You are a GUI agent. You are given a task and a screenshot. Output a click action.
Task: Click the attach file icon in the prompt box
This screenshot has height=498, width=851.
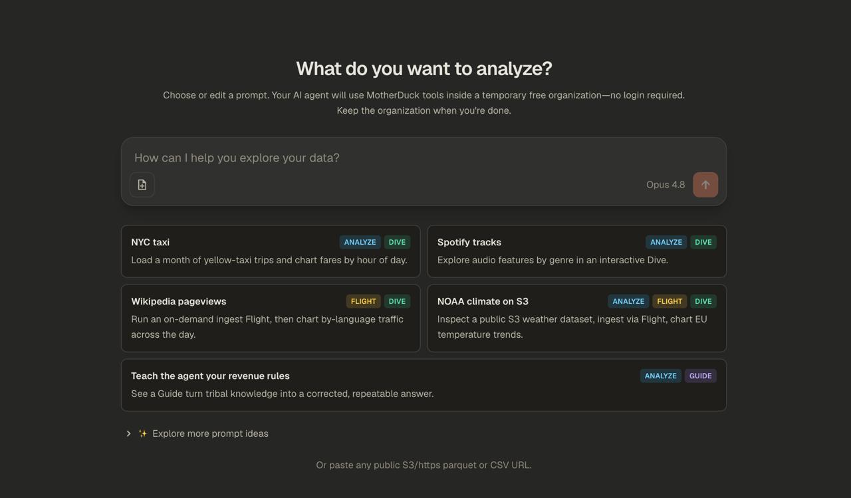142,185
